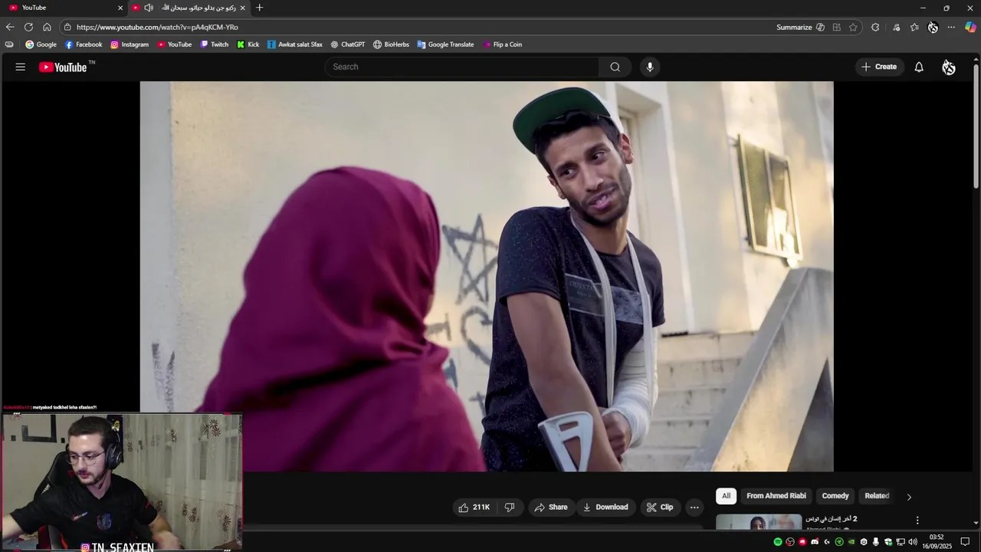Screen dimensions: 981x552
Task: Share this video
Action: click(x=551, y=508)
